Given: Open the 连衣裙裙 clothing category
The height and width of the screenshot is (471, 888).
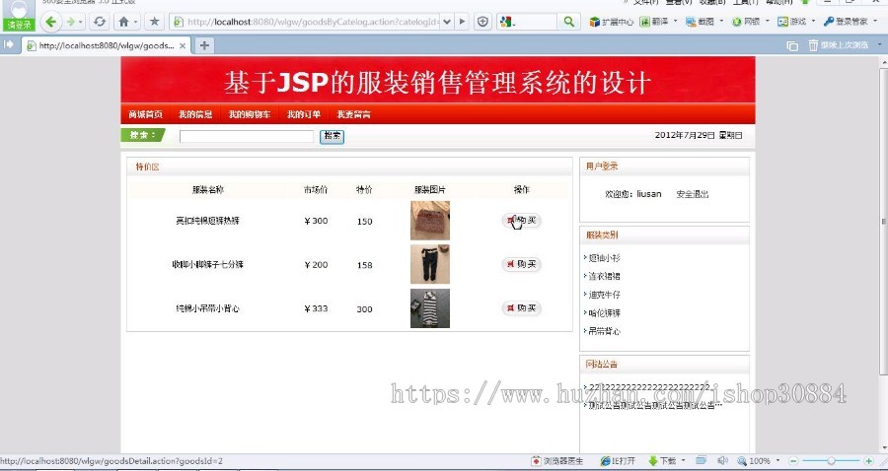Looking at the screenshot, I should click(604, 276).
